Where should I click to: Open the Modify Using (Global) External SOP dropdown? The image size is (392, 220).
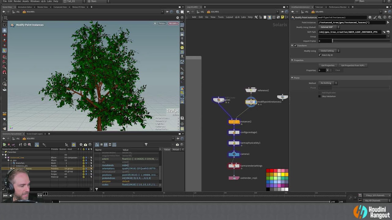click(x=330, y=27)
